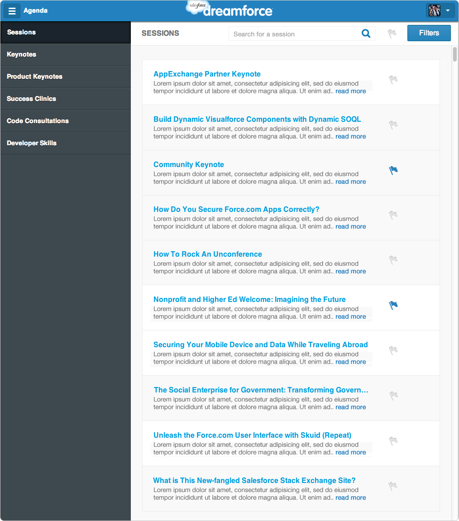Open Product Keynotes in the sidebar
The width and height of the screenshot is (459, 521).
(x=66, y=77)
